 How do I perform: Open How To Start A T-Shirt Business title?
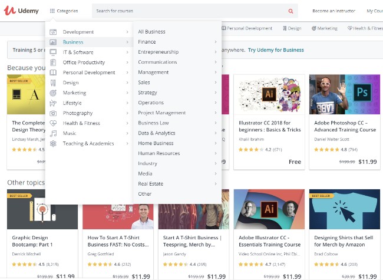118,241
